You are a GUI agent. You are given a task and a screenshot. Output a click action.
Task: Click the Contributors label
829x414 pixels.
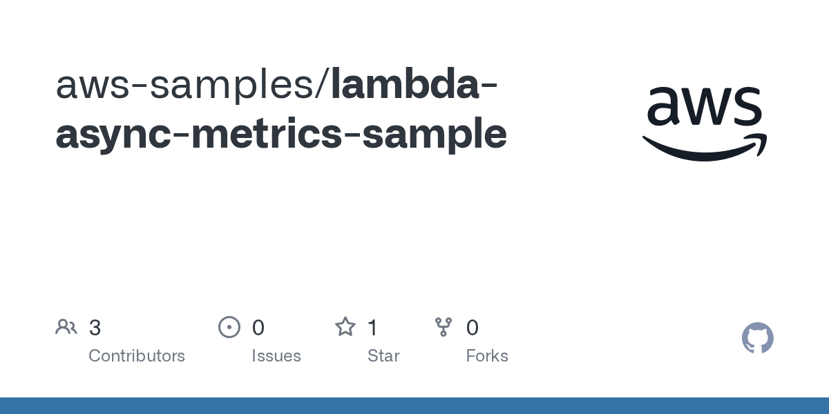137,356
